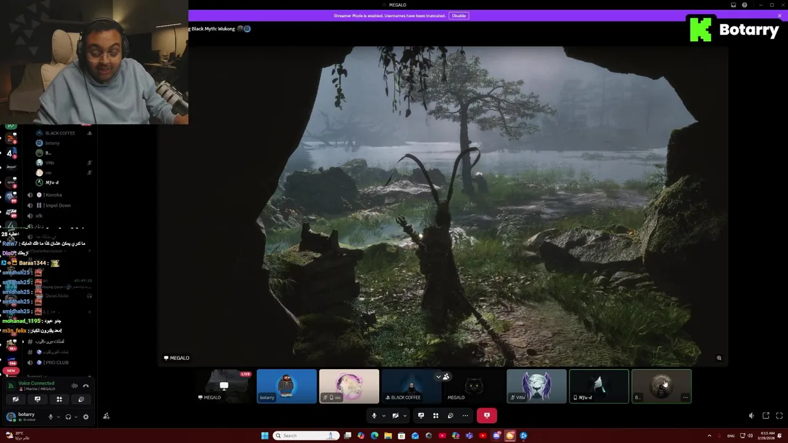This screenshot has width=788, height=443.
Task: Open microphone options arrow in call bar
Action: point(383,415)
